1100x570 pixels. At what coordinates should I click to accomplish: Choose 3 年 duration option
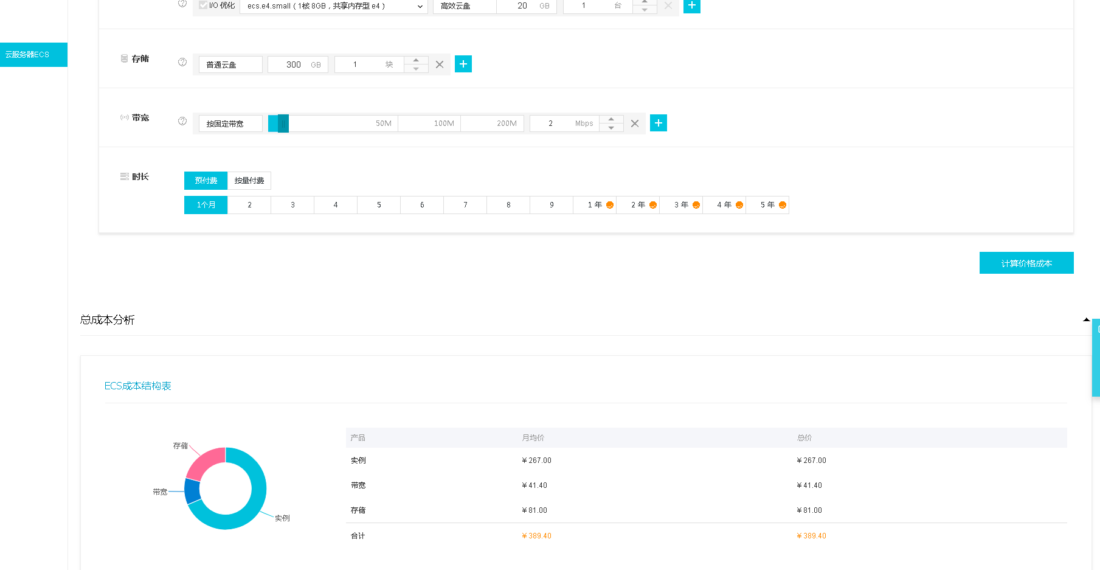tap(681, 205)
